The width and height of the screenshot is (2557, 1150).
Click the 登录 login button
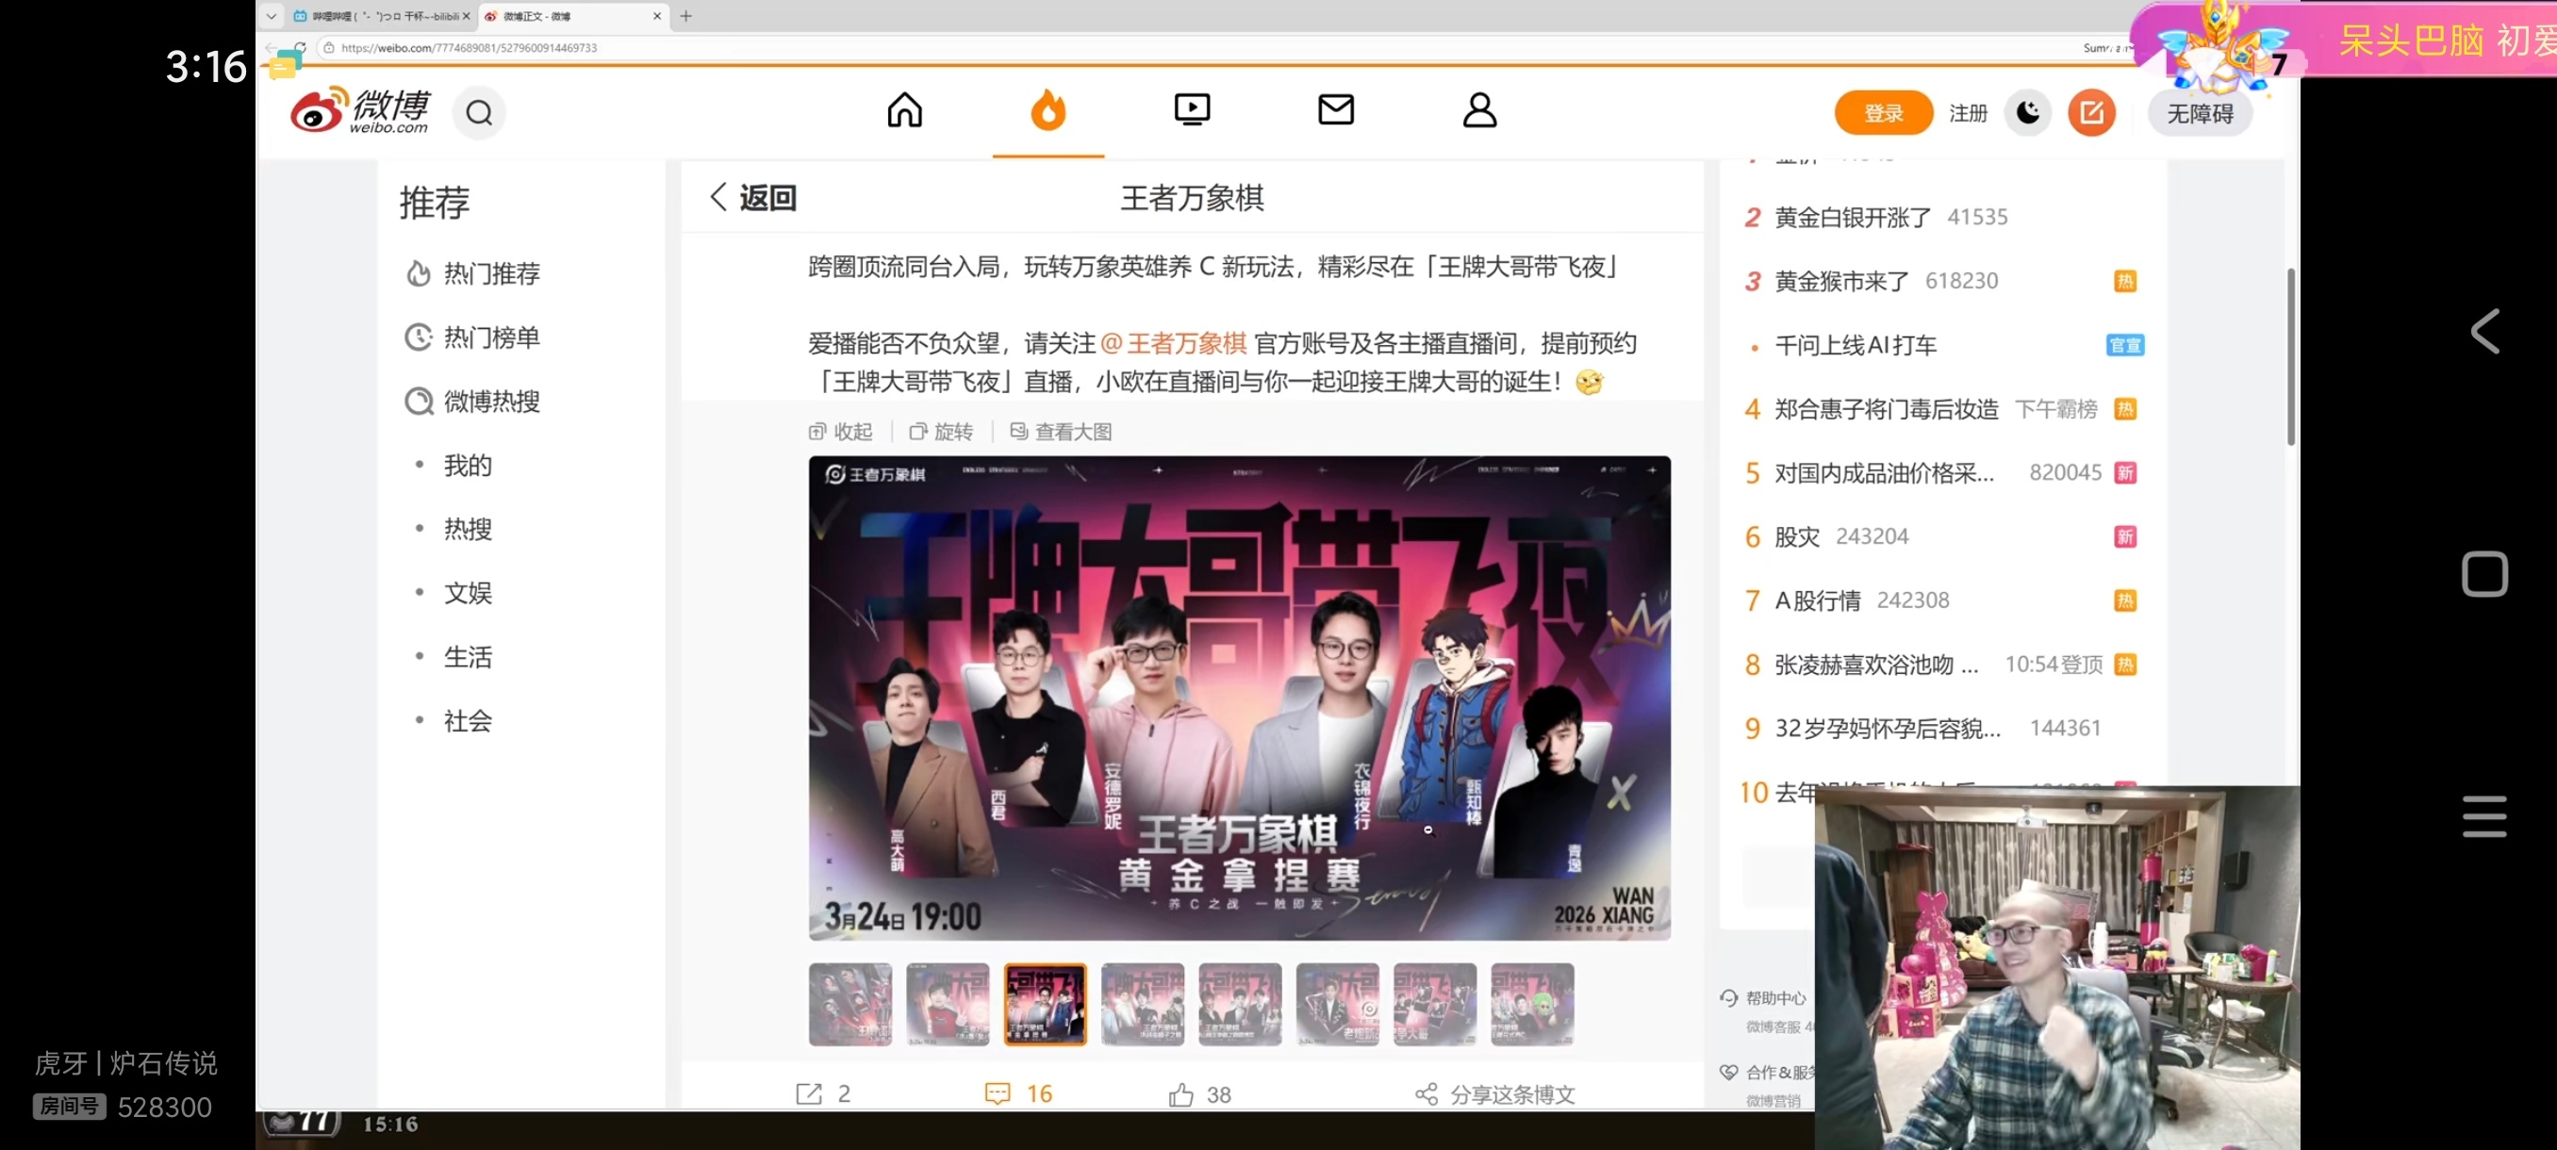click(x=1882, y=112)
